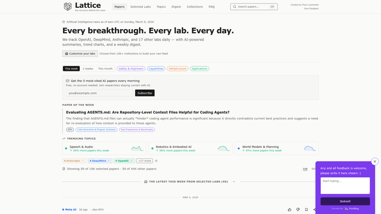Image resolution: width=381 pixels, height=214 pixels.
Task: Select the 2 weeks time filter
Action: [88, 69]
